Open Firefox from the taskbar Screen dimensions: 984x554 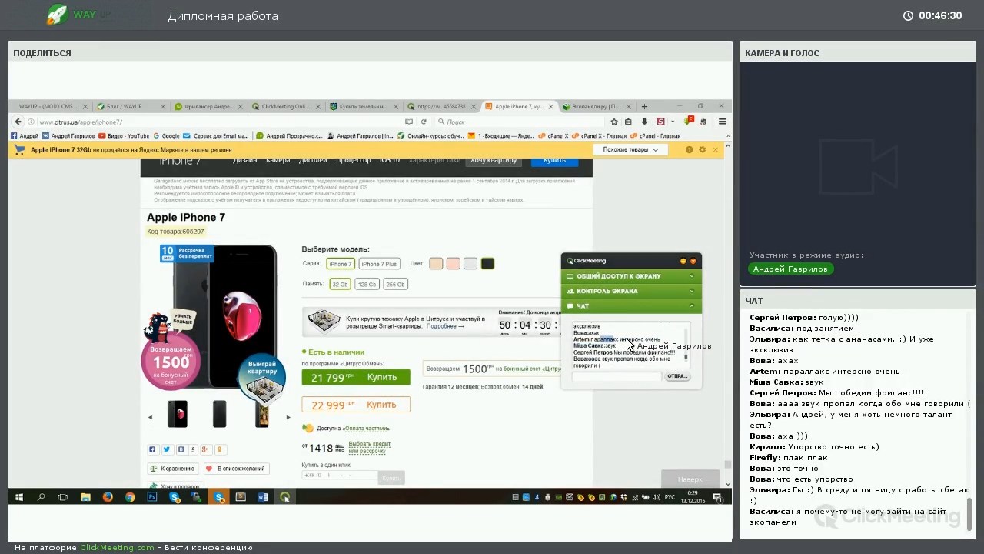pyautogui.click(x=108, y=497)
